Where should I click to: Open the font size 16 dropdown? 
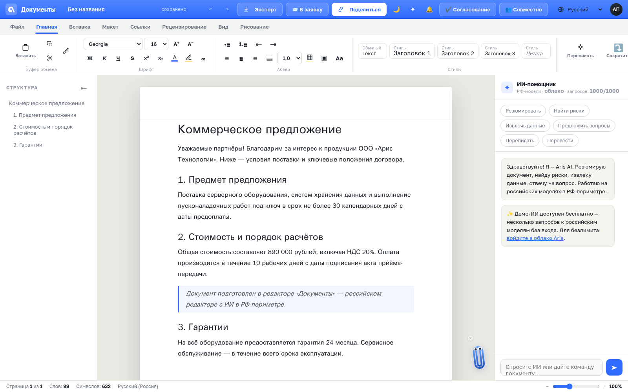156,44
